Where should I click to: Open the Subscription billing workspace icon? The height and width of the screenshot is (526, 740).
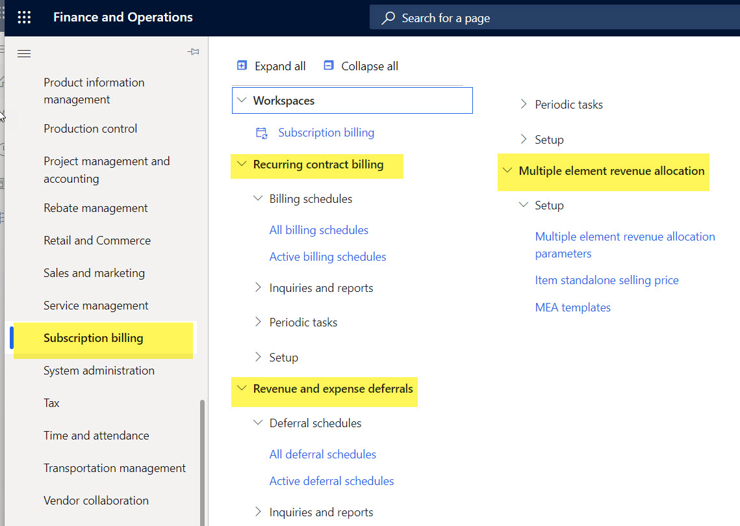[261, 133]
